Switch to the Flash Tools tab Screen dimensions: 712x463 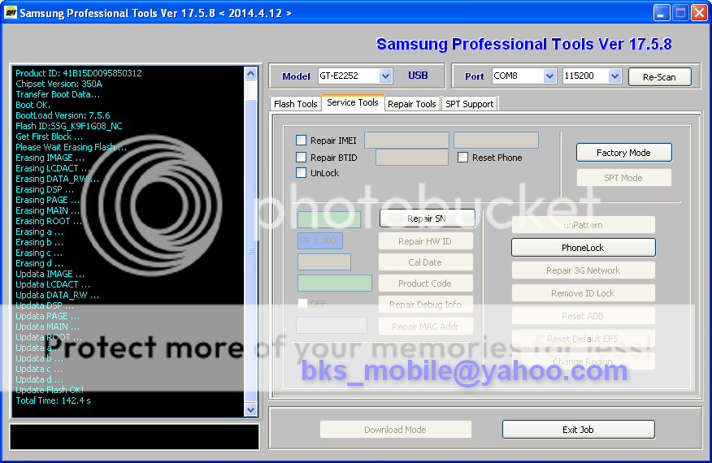click(x=296, y=104)
